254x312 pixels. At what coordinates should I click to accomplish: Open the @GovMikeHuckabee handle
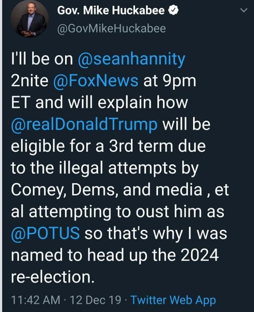[x=111, y=29]
